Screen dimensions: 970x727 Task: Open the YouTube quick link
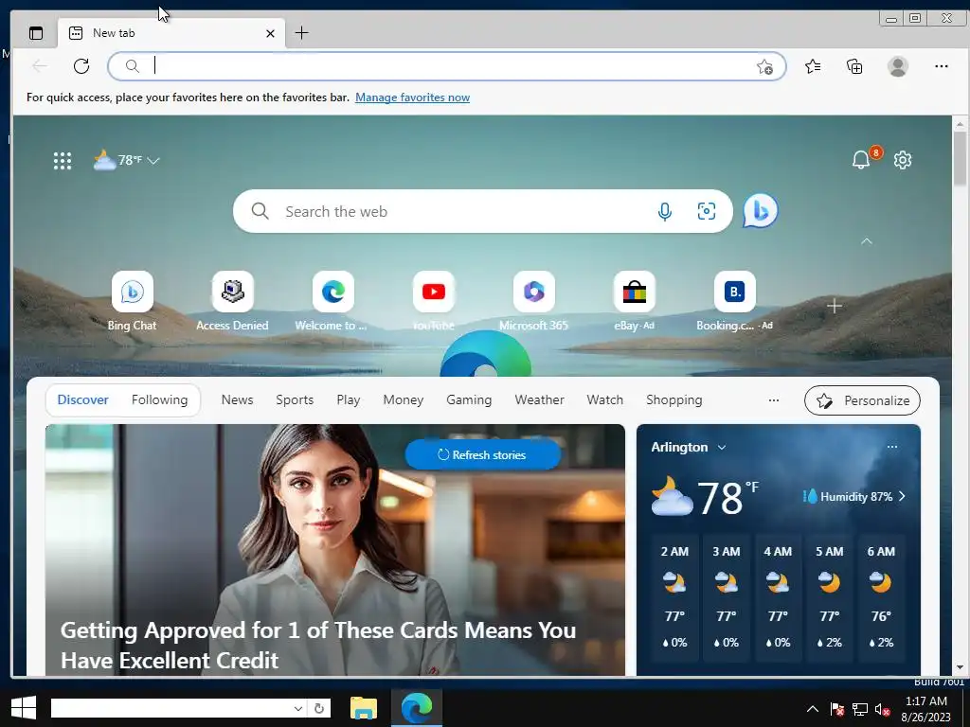click(x=434, y=302)
